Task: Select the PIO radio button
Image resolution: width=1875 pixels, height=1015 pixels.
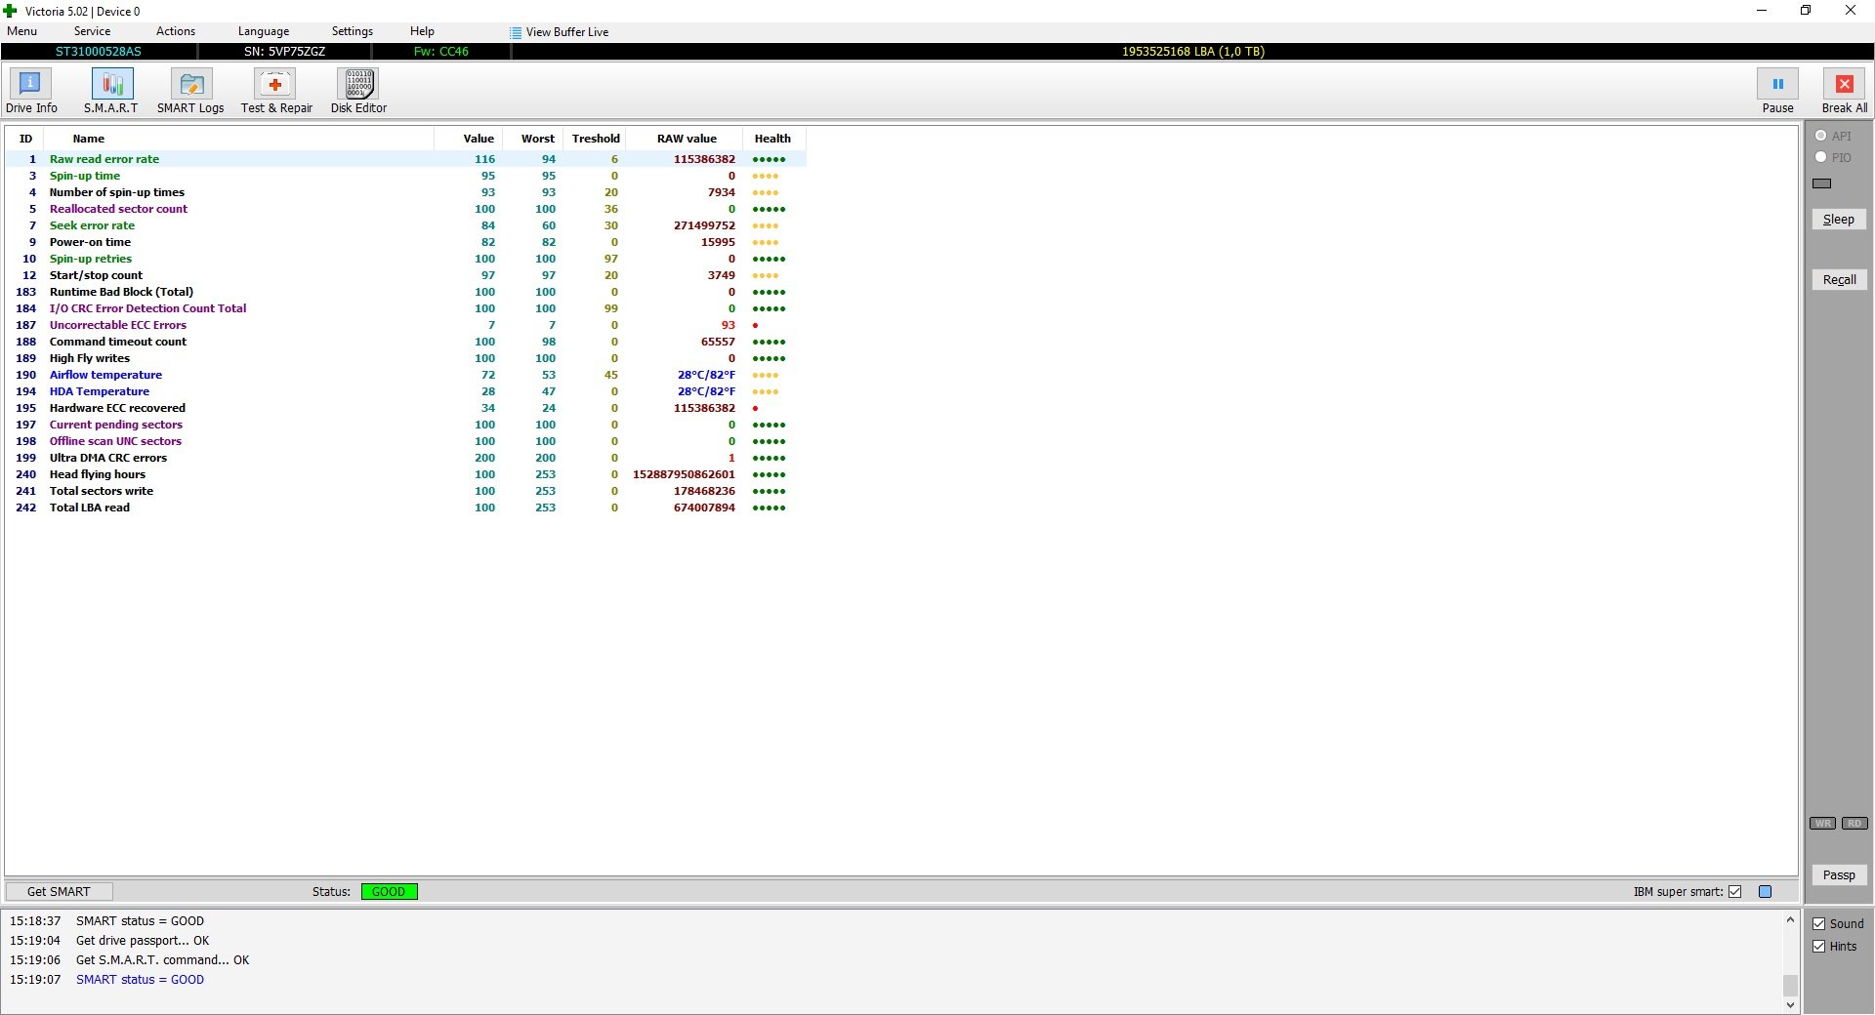Action: point(1820,157)
